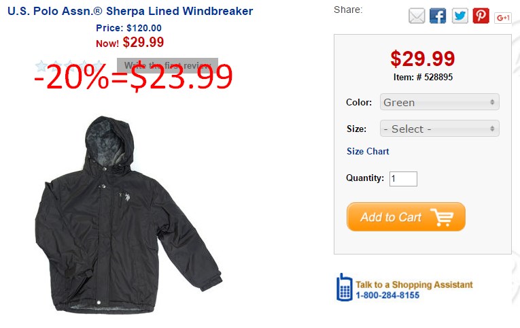Image resolution: width=520 pixels, height=328 pixels.
Task: Open the Size Chart link
Action: (x=368, y=151)
